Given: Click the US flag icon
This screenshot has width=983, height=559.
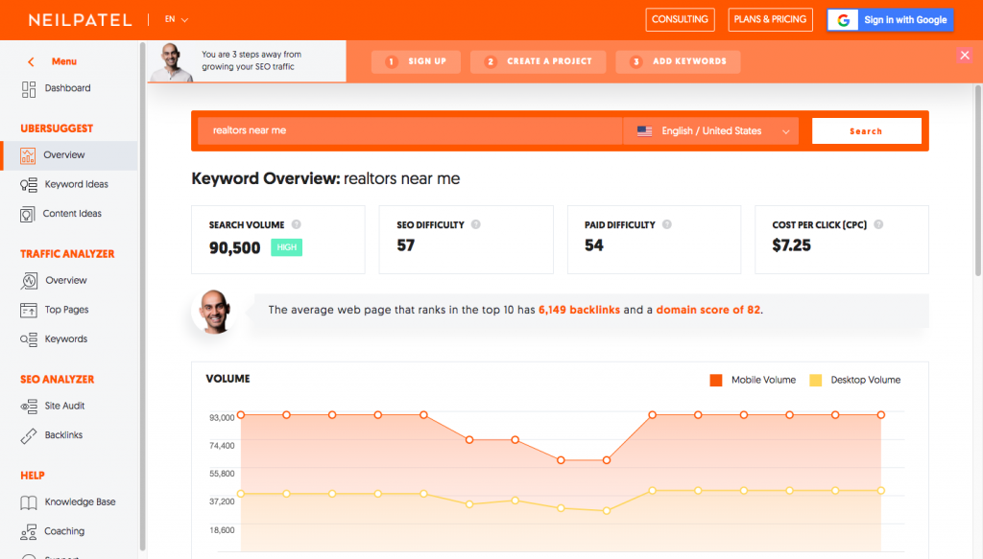Looking at the screenshot, I should coord(644,131).
